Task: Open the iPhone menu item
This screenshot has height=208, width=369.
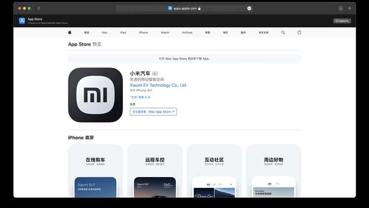Action: (143, 33)
